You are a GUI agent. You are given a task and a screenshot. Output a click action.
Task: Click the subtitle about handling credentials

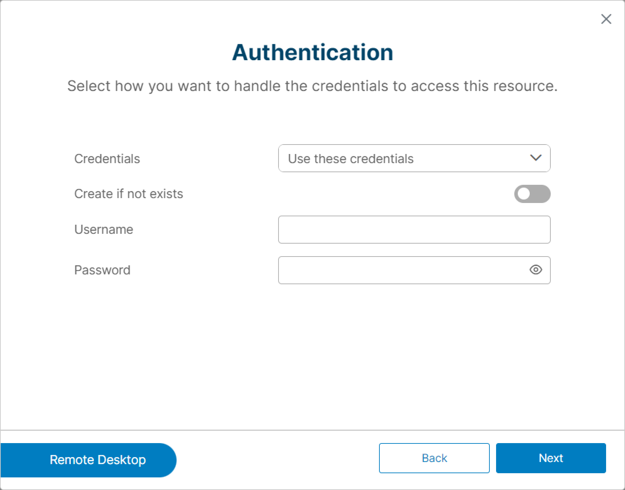[312, 86]
